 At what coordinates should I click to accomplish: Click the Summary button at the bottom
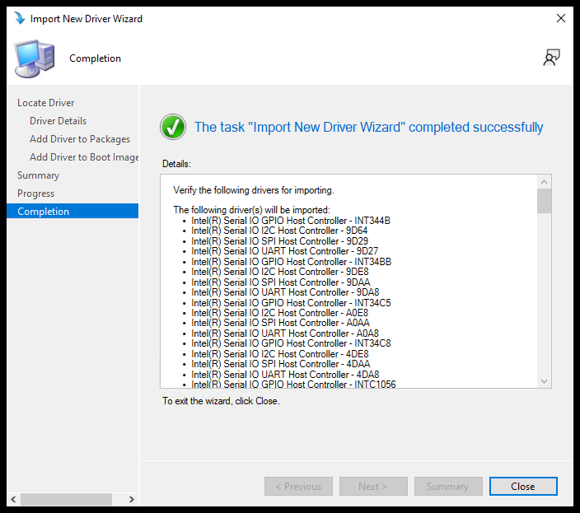tap(448, 487)
